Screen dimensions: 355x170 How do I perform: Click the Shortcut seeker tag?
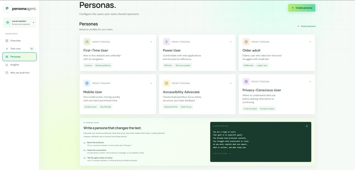(183, 66)
